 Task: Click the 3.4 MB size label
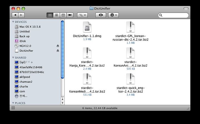coord(131,95)
